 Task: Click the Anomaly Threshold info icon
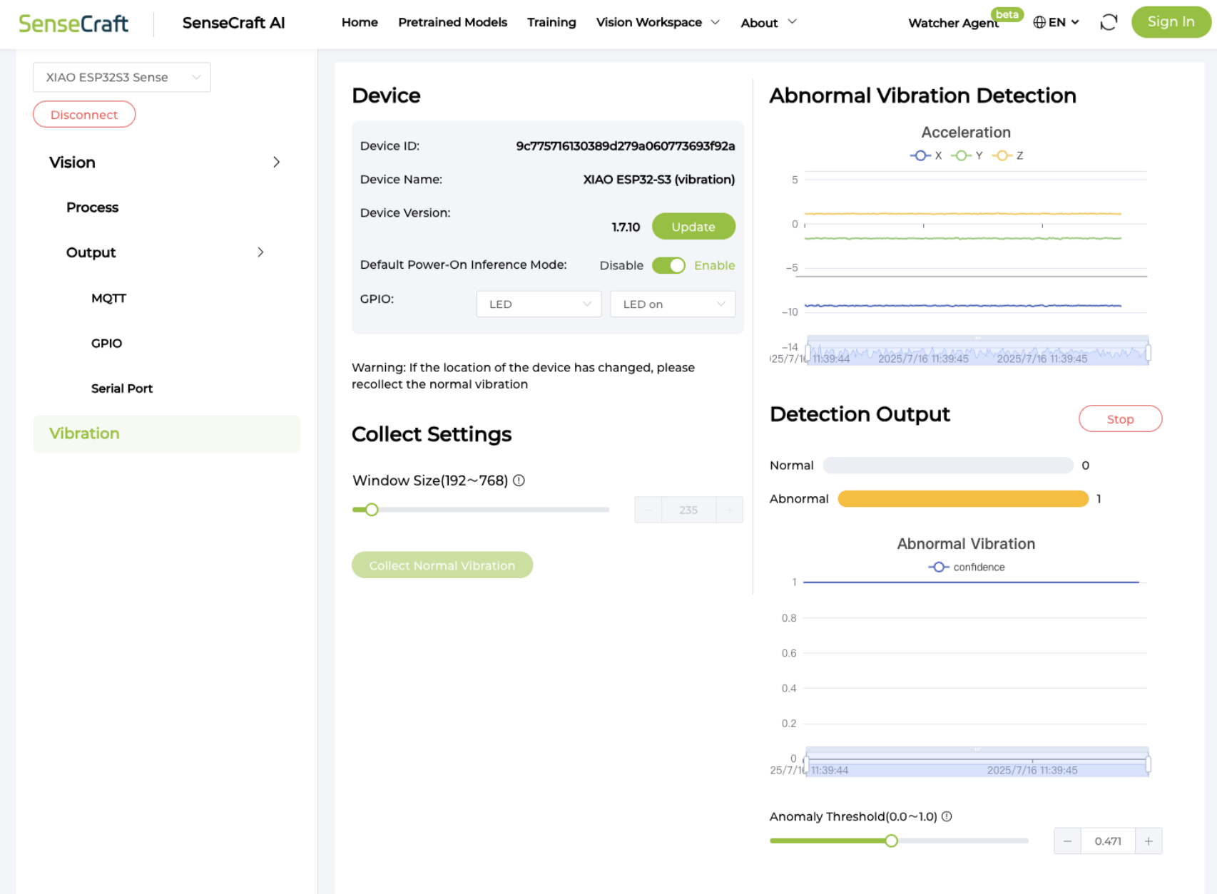[x=947, y=816]
